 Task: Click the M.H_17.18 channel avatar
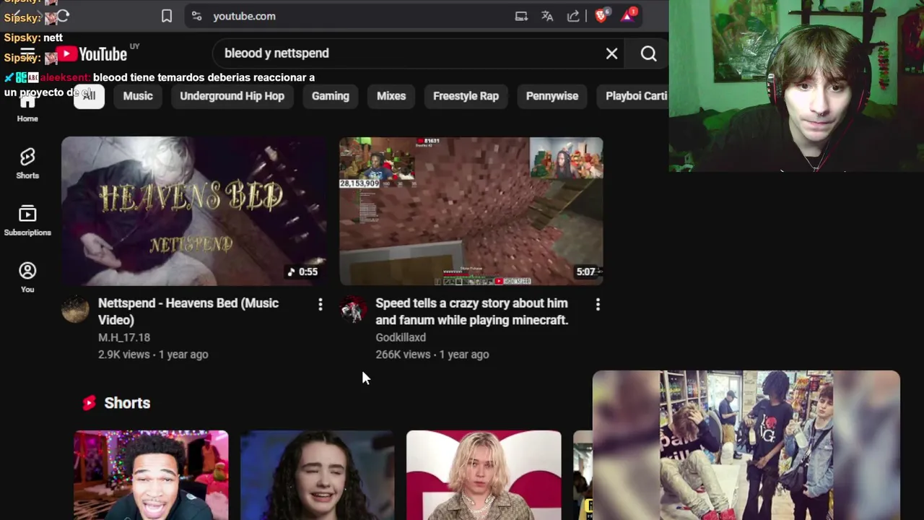pos(75,310)
